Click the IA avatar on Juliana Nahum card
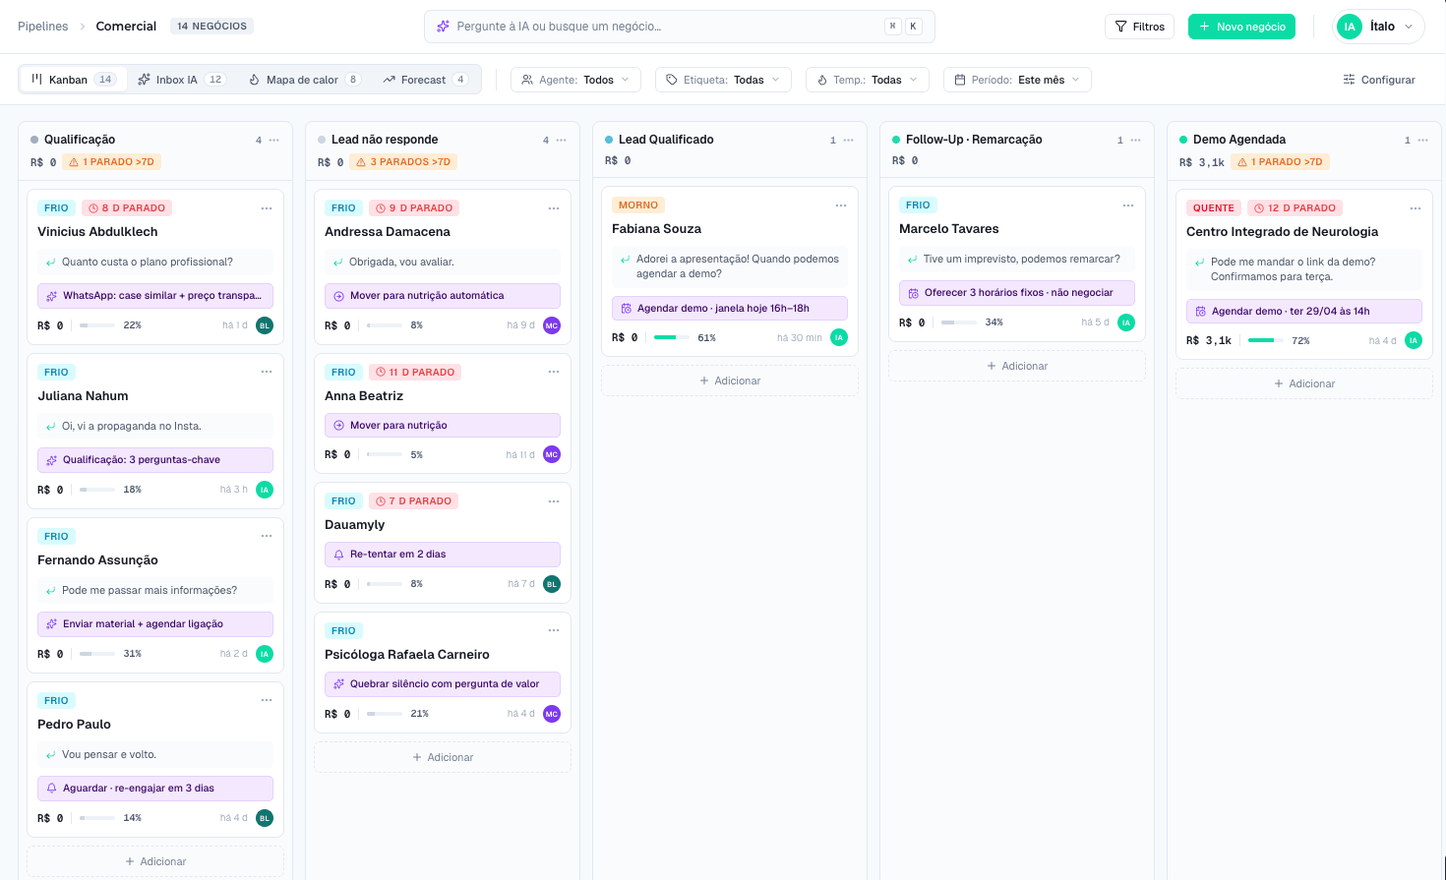Screen dimensions: 1446x880 264,490
